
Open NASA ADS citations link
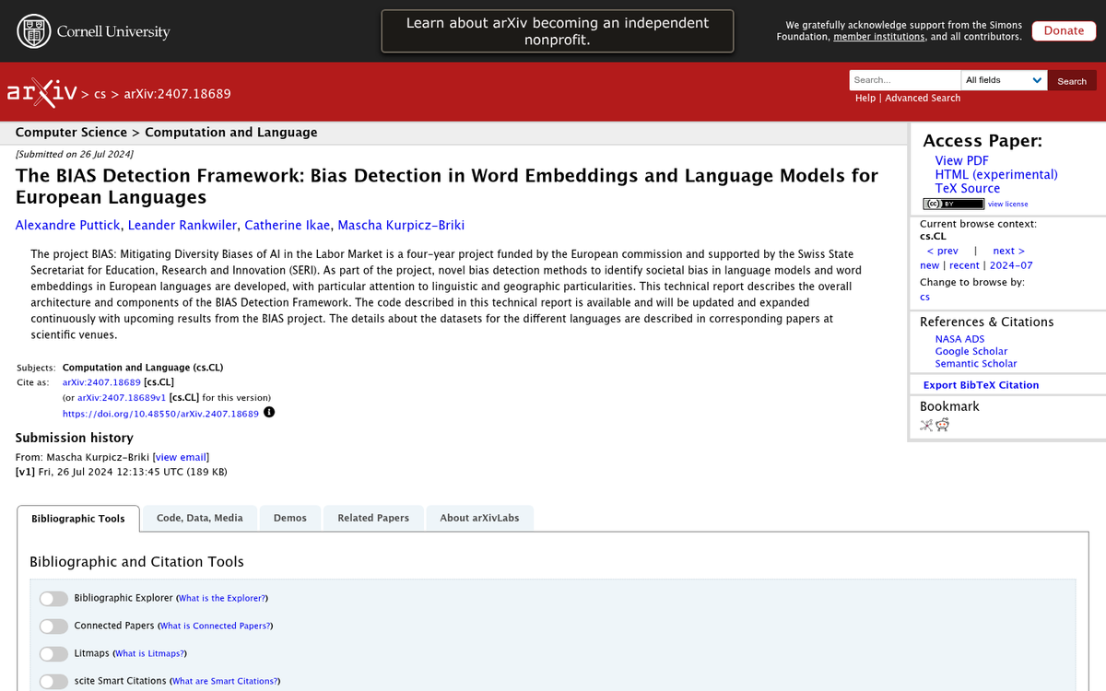(959, 339)
